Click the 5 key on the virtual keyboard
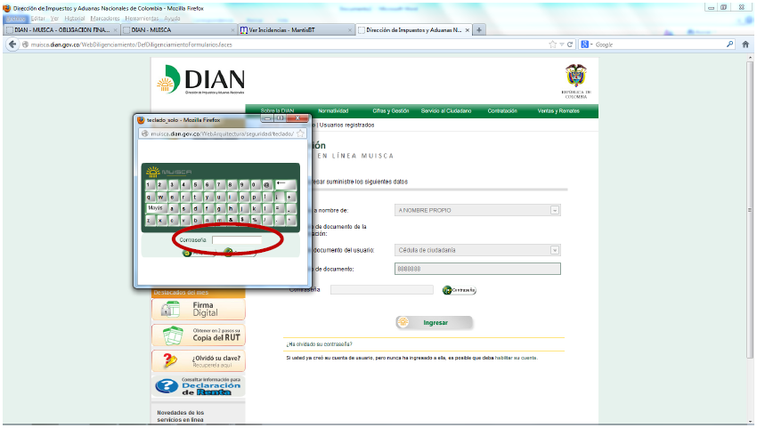 pyautogui.click(x=197, y=185)
